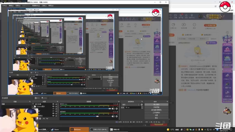Click the 开始录制 button
Screen dimensions: 235x132
point(156,107)
